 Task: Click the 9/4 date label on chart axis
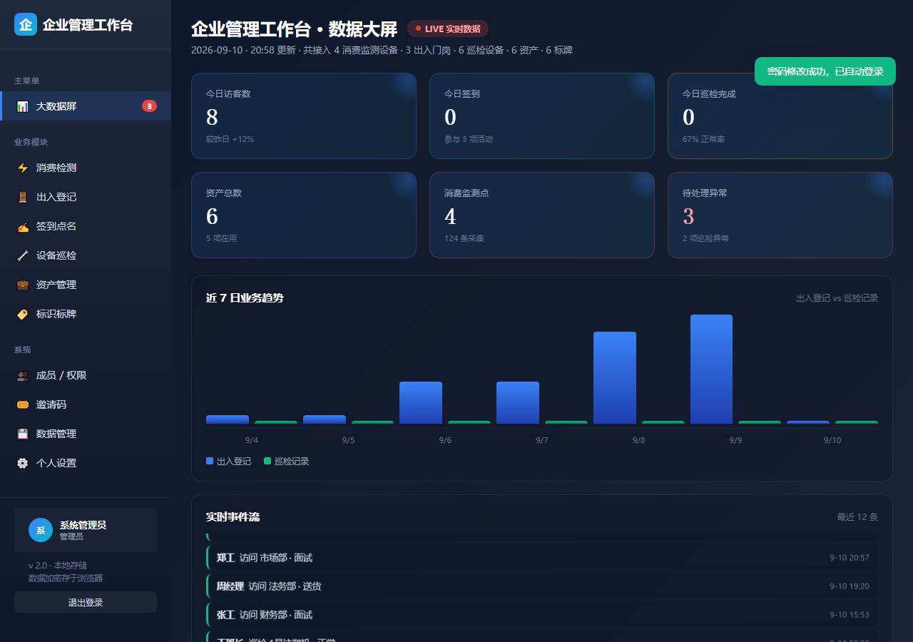(x=252, y=440)
